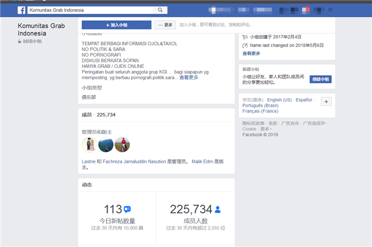Click 查看更多 under group history
Screen dimensions: 372x247
[x=251, y=53]
